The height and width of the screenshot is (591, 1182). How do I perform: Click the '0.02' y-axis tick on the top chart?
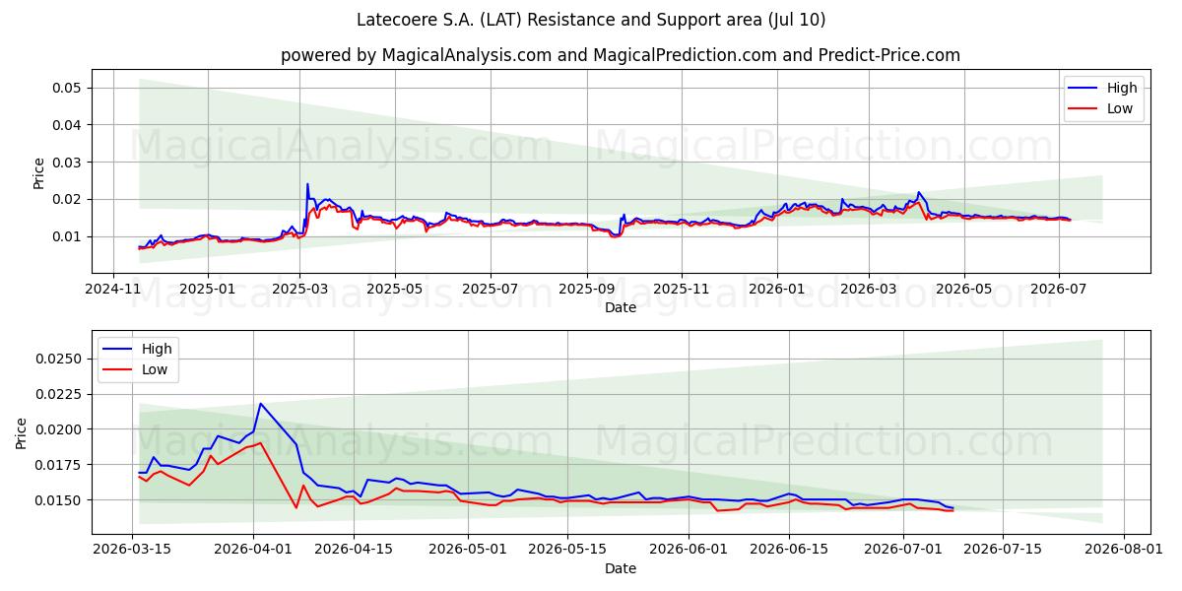[x=67, y=199]
